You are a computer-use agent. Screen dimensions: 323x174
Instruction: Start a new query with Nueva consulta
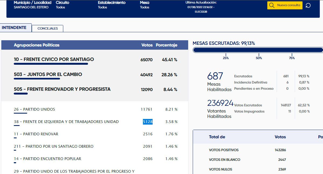click(x=285, y=5)
